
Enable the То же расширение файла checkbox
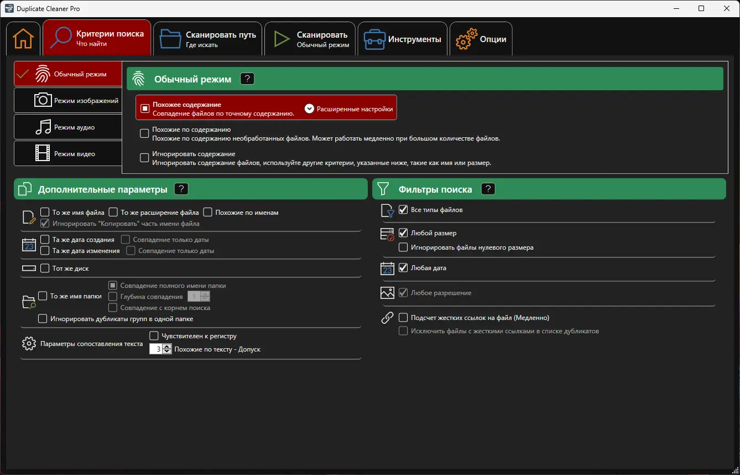click(x=113, y=212)
